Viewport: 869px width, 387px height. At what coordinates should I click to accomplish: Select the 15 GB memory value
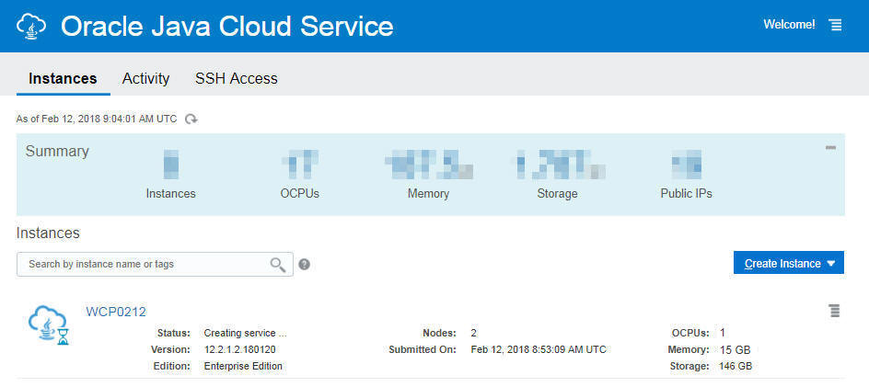735,350
